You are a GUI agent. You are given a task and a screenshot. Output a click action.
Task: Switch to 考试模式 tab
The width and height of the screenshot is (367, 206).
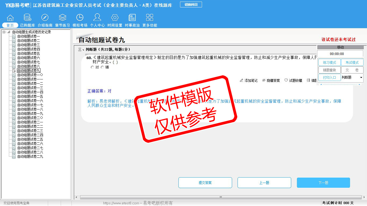[x=352, y=62]
